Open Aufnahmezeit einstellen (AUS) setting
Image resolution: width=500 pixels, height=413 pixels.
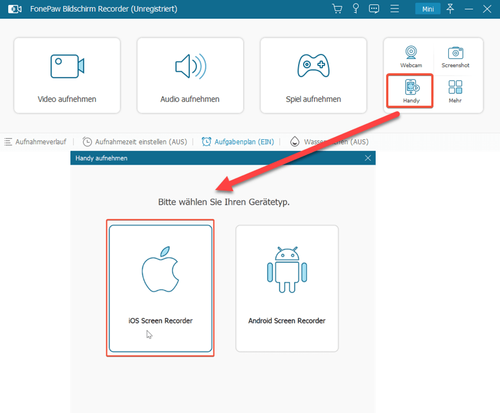coord(134,142)
